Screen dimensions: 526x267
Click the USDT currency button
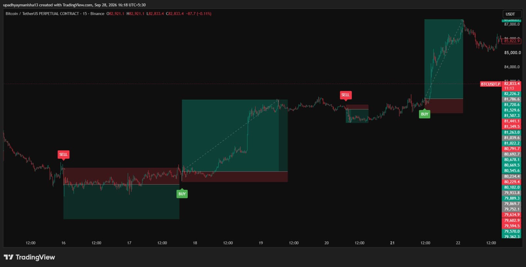point(512,14)
